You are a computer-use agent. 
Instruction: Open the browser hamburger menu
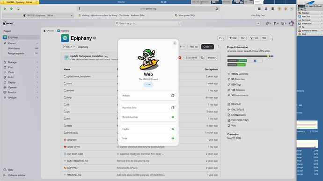272,8
